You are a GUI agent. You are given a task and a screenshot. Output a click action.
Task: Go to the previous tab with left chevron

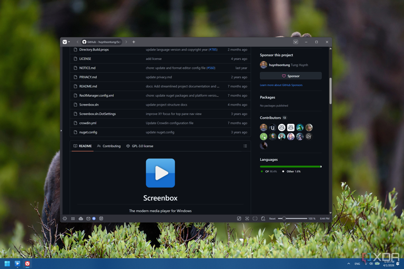77,42
